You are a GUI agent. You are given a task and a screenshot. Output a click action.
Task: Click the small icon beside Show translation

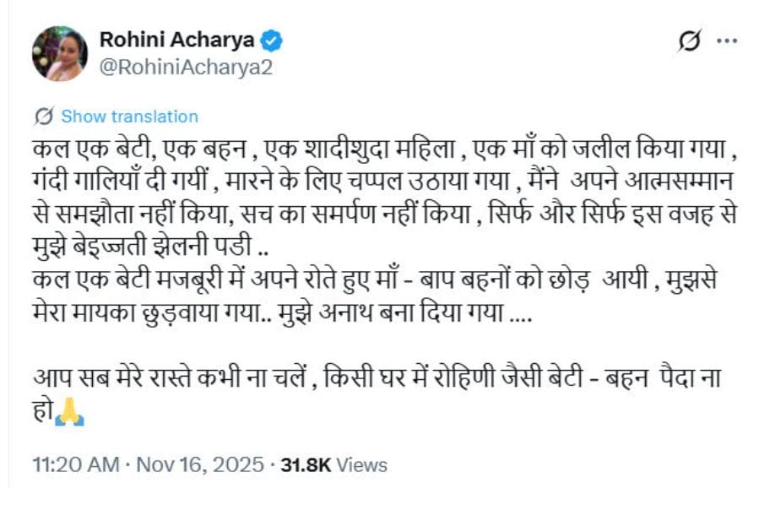[45, 117]
